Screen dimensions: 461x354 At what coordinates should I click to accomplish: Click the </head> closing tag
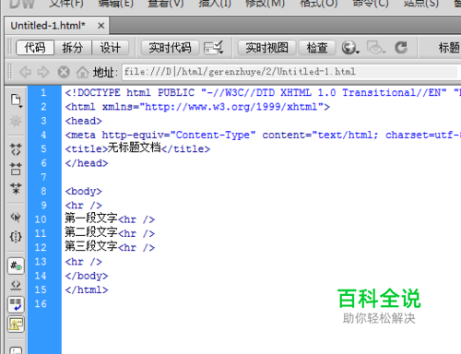pyautogui.click(x=87, y=163)
